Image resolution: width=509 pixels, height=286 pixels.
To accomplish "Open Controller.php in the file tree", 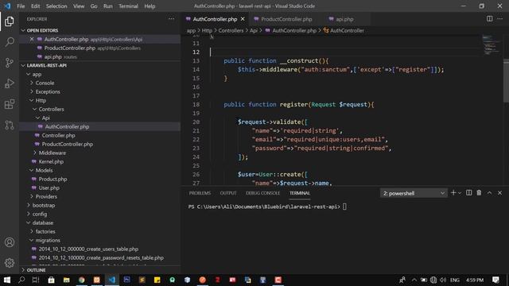I will point(58,136).
